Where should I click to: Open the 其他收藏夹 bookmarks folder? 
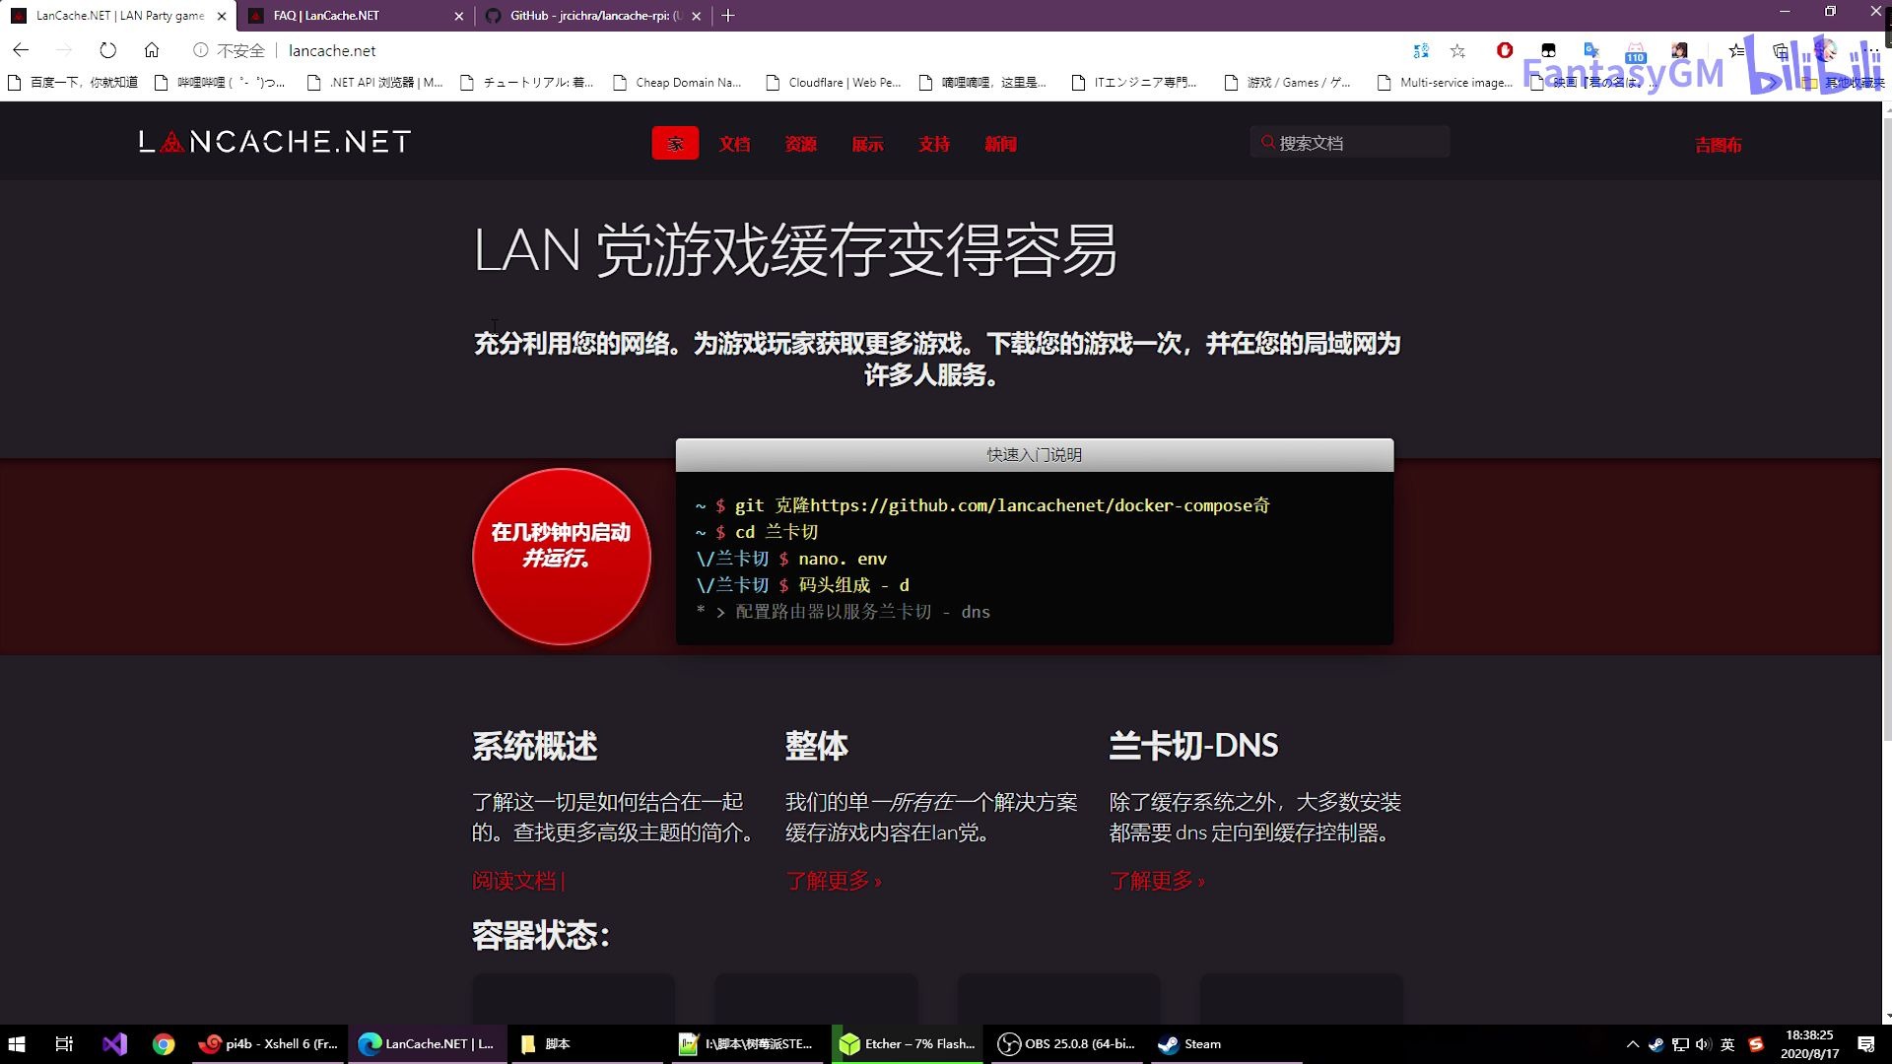click(x=1845, y=83)
